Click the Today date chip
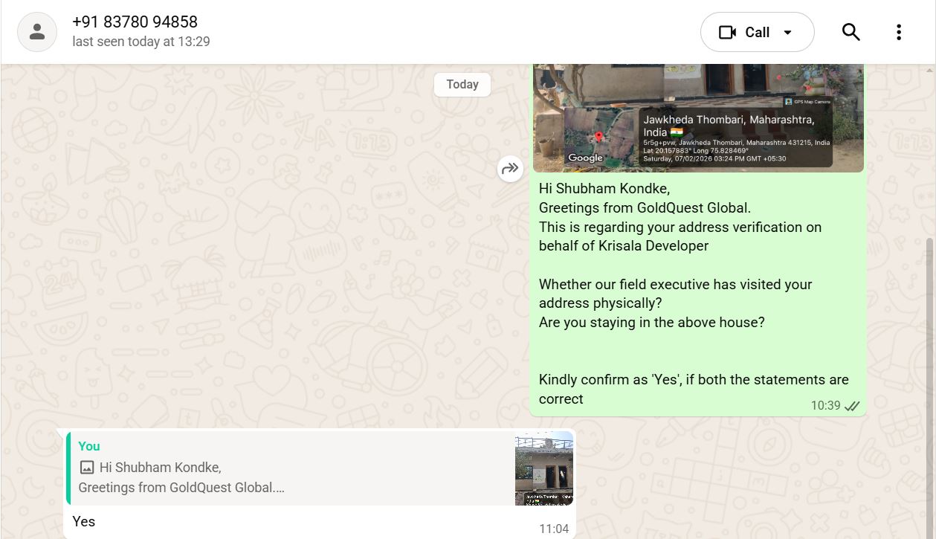This screenshot has width=936, height=539. 462,84
